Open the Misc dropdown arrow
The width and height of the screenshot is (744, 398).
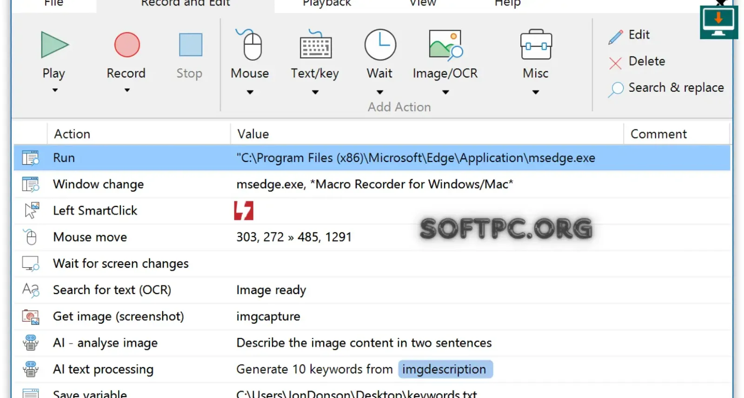pyautogui.click(x=536, y=92)
